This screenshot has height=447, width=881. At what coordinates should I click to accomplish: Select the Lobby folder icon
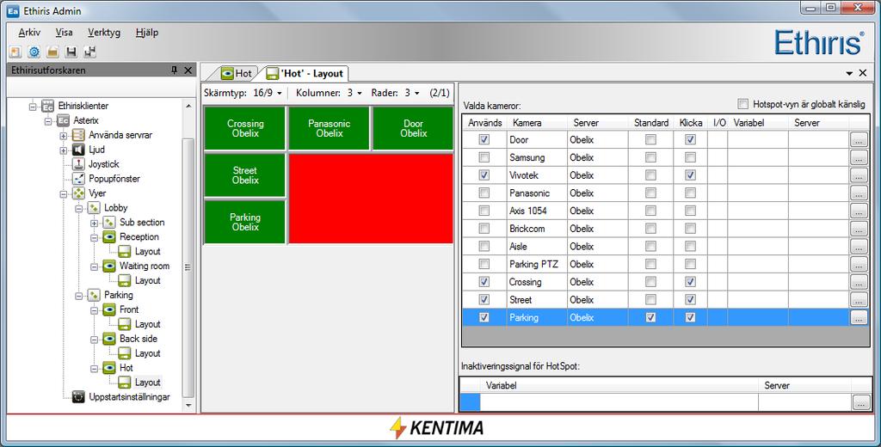tap(94, 208)
